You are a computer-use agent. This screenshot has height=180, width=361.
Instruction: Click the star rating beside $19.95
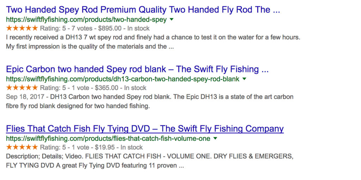coord(22,147)
